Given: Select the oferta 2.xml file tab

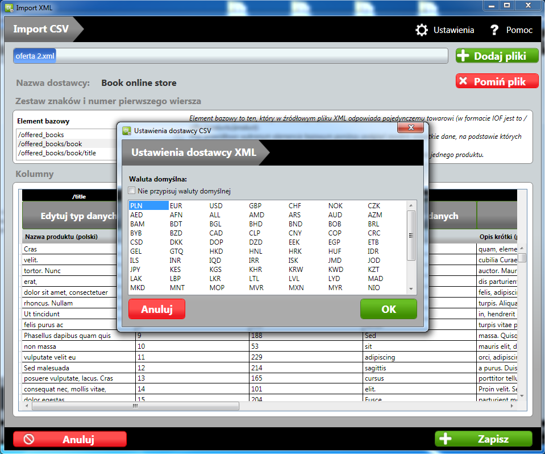Looking at the screenshot, I should tap(35, 56).
